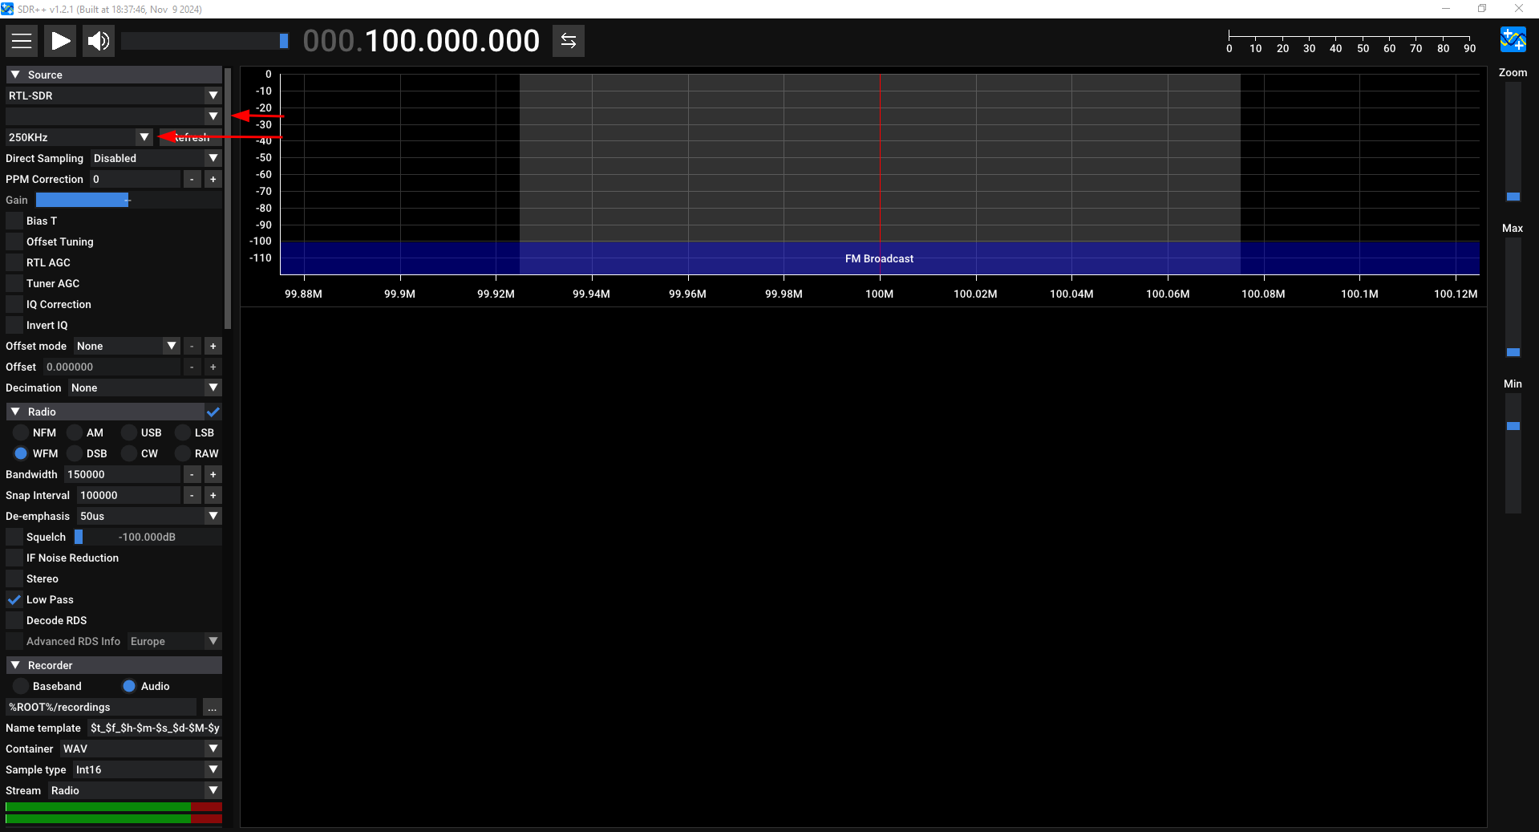
Task: Open the Sample type dropdown
Action: pyautogui.click(x=148, y=769)
